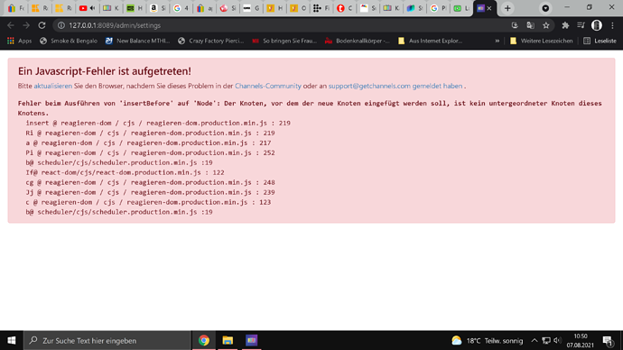Click the stack line 'If@ react-dom/cjs/react-dom.production.min.js : 122'
The width and height of the screenshot is (623, 350).
[125, 172]
